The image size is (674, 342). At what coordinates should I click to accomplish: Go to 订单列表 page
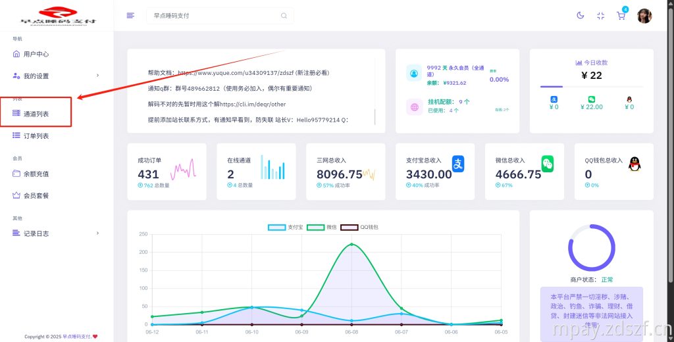[x=36, y=135]
